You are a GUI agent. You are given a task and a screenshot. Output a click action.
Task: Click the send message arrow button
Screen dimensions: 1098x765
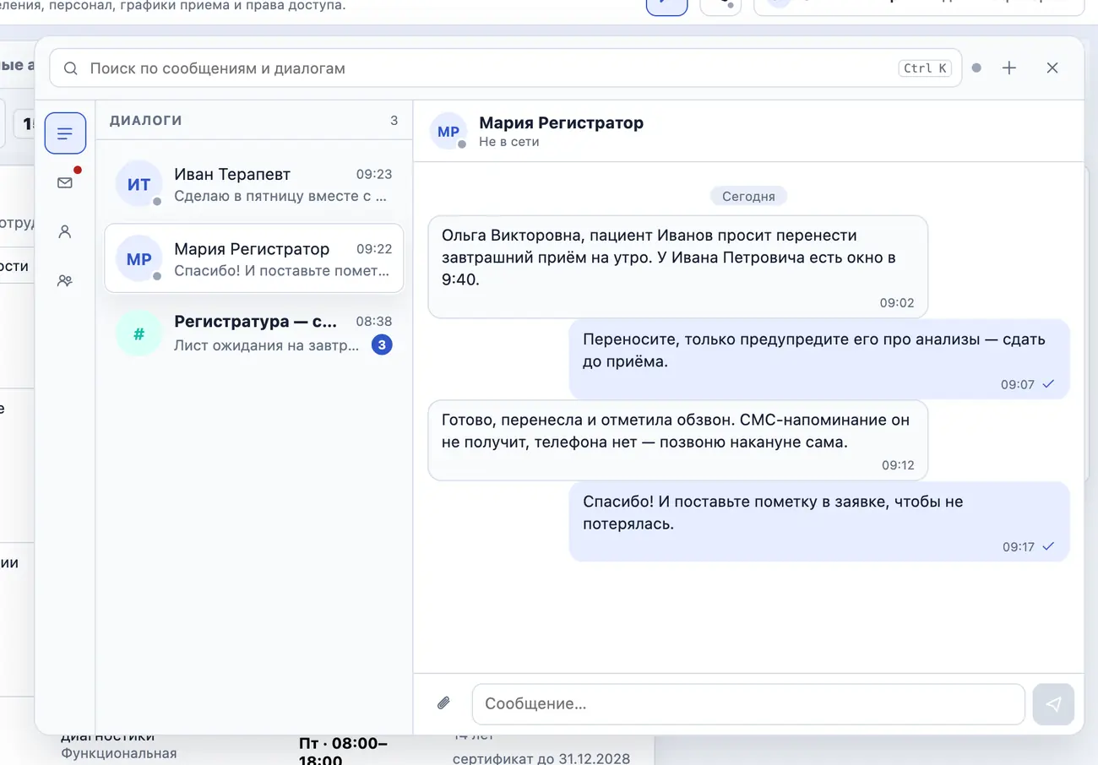1053,704
